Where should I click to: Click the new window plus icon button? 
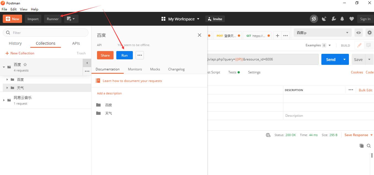click(71, 19)
